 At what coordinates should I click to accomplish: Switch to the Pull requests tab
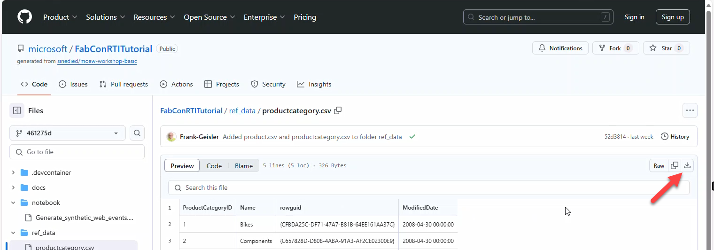coord(124,84)
